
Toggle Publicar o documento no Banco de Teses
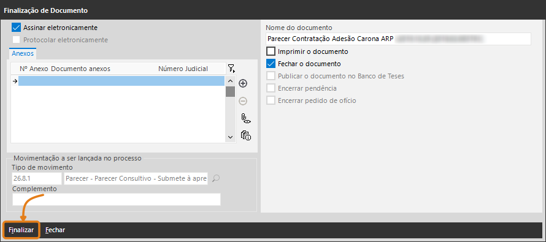[x=271, y=76]
